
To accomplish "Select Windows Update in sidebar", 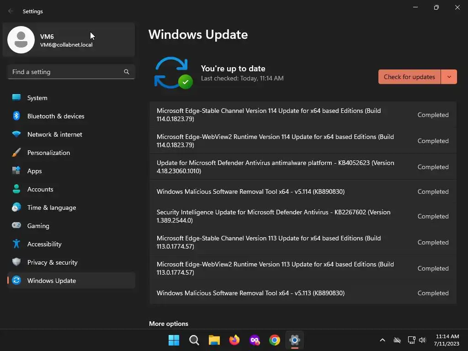I will pos(71,280).
